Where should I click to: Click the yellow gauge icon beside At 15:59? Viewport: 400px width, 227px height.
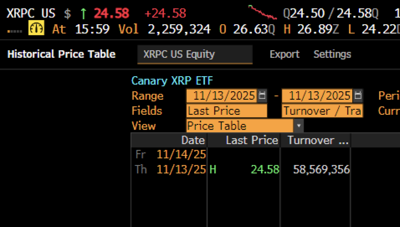click(36, 28)
